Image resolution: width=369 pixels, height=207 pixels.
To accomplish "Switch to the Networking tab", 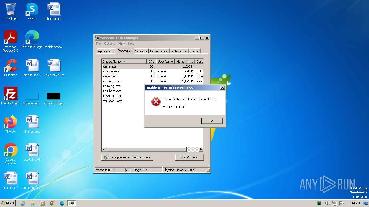I will pos(179,51).
